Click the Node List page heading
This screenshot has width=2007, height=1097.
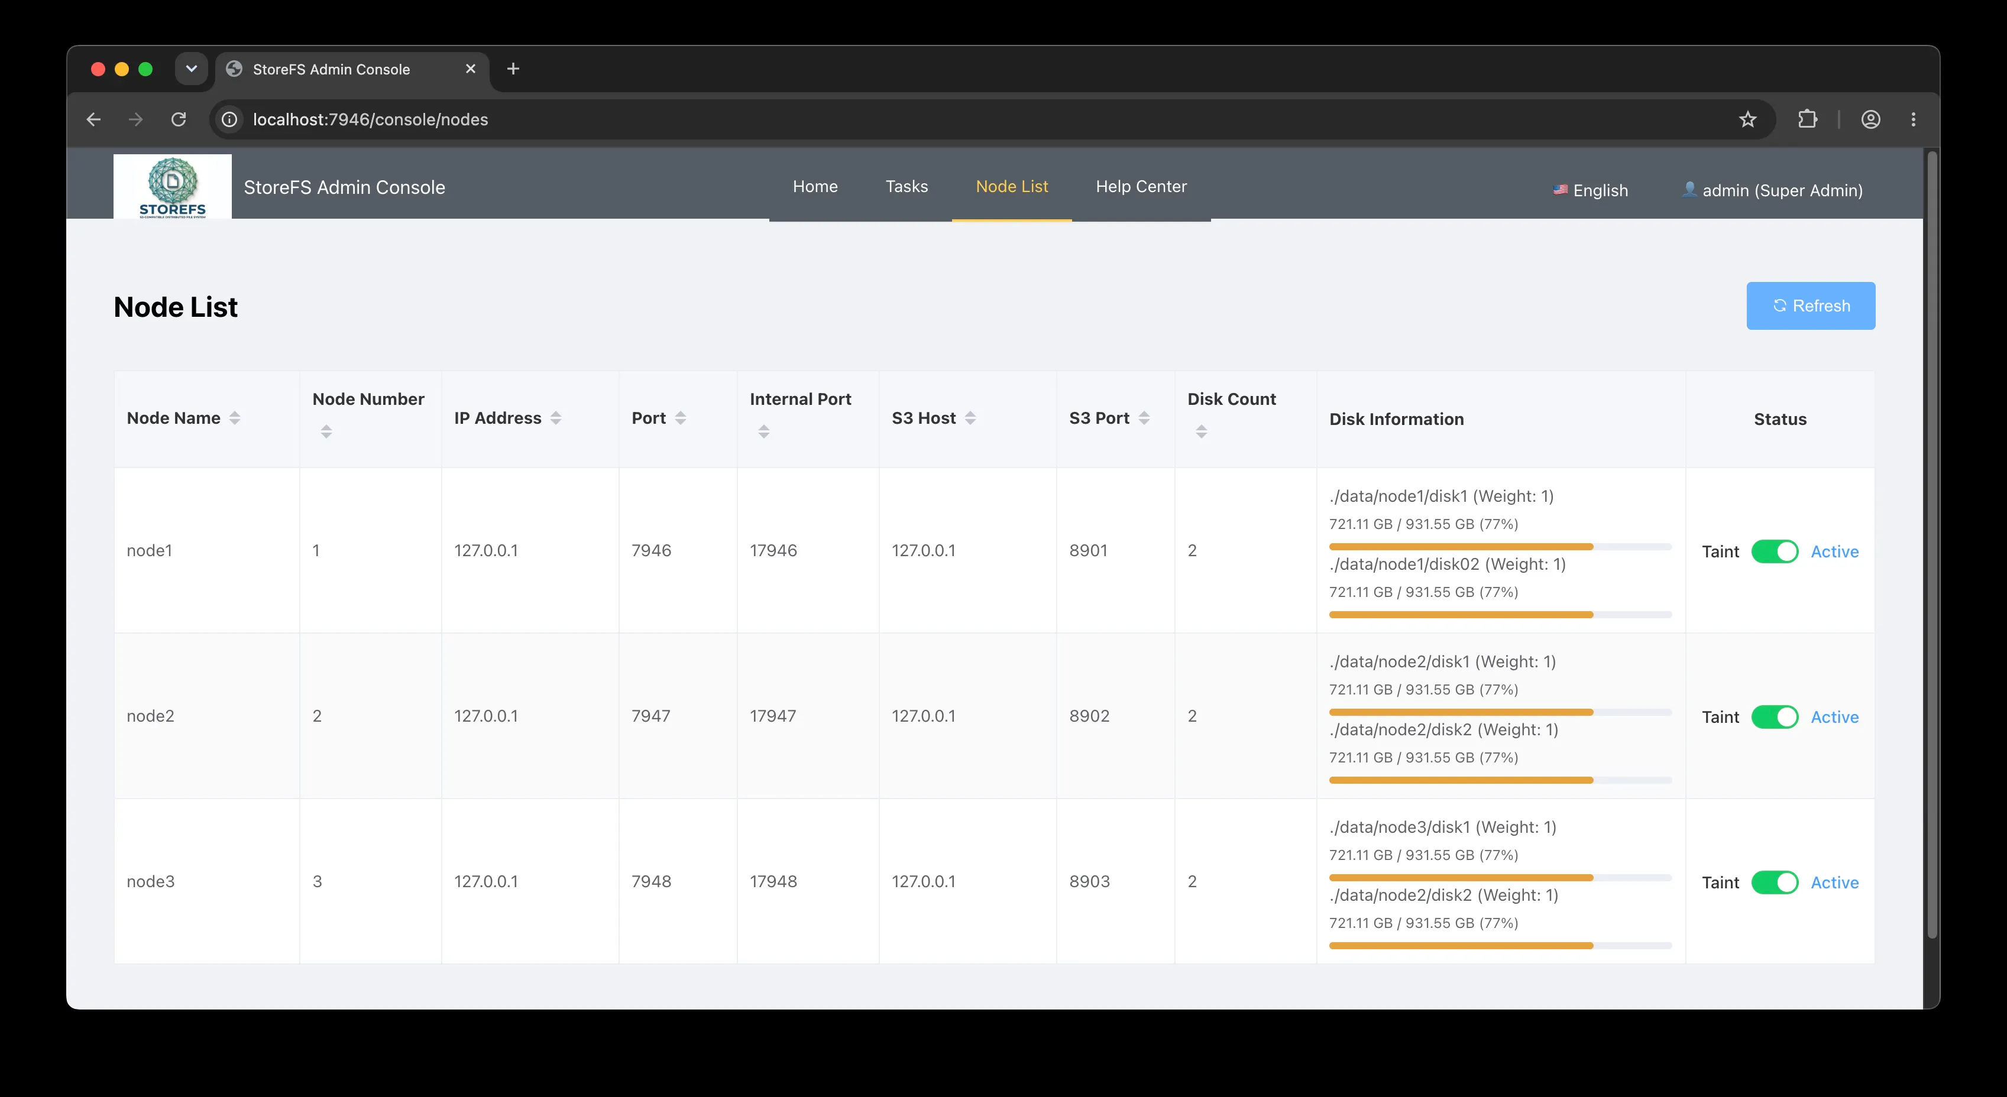click(x=175, y=307)
